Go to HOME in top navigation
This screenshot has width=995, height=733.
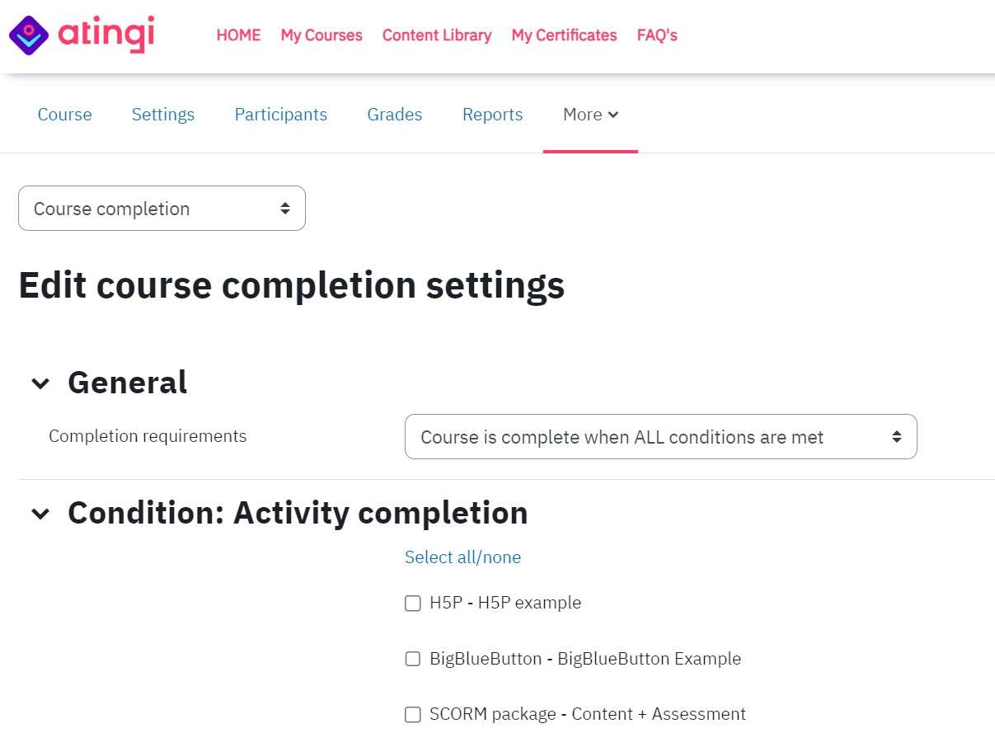pyautogui.click(x=238, y=35)
